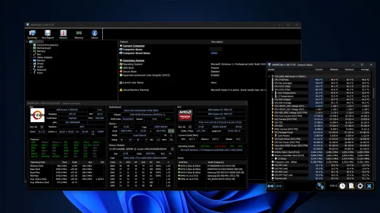The image size is (380, 213).
Task: Open the GPU #0 selector dropdown
Action: click(x=190, y=127)
